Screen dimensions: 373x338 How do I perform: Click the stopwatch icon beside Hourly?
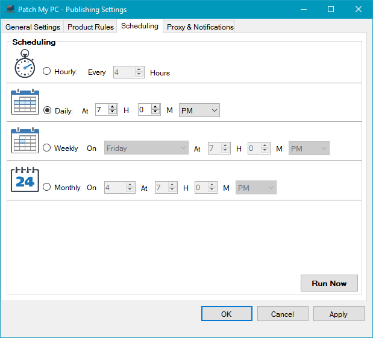(25, 63)
